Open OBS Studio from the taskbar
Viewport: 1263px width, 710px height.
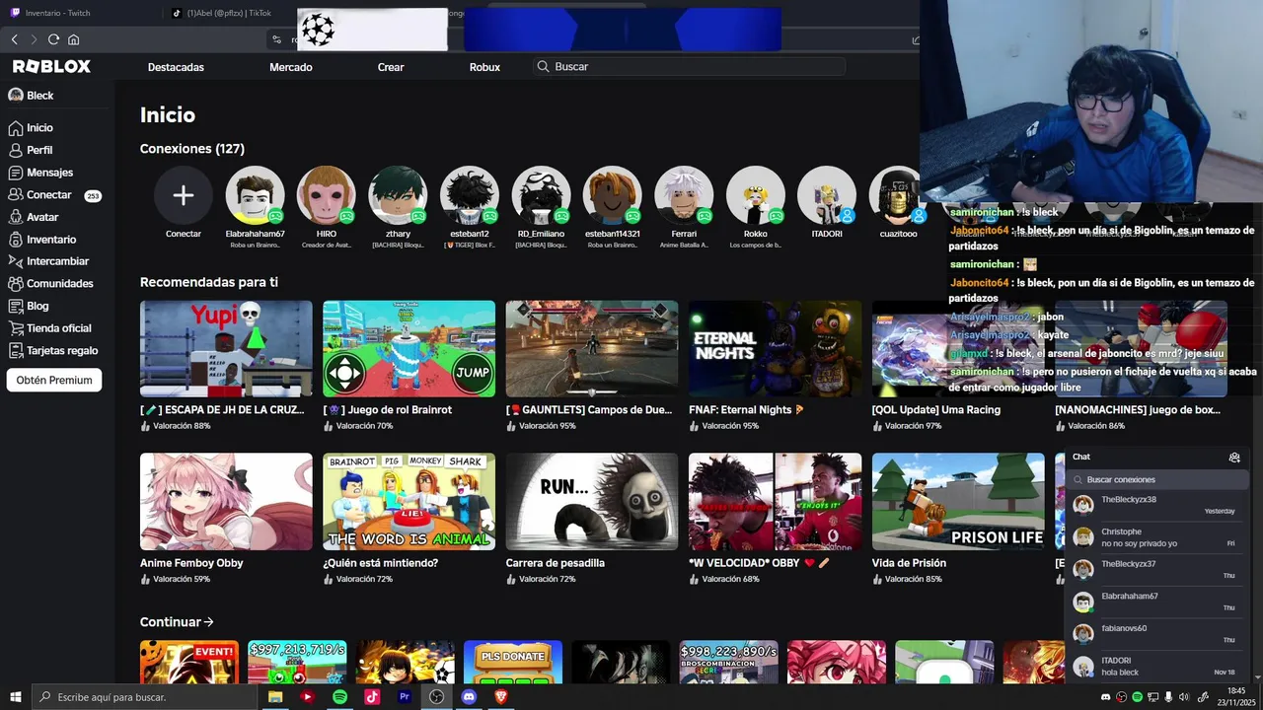pyautogui.click(x=436, y=696)
